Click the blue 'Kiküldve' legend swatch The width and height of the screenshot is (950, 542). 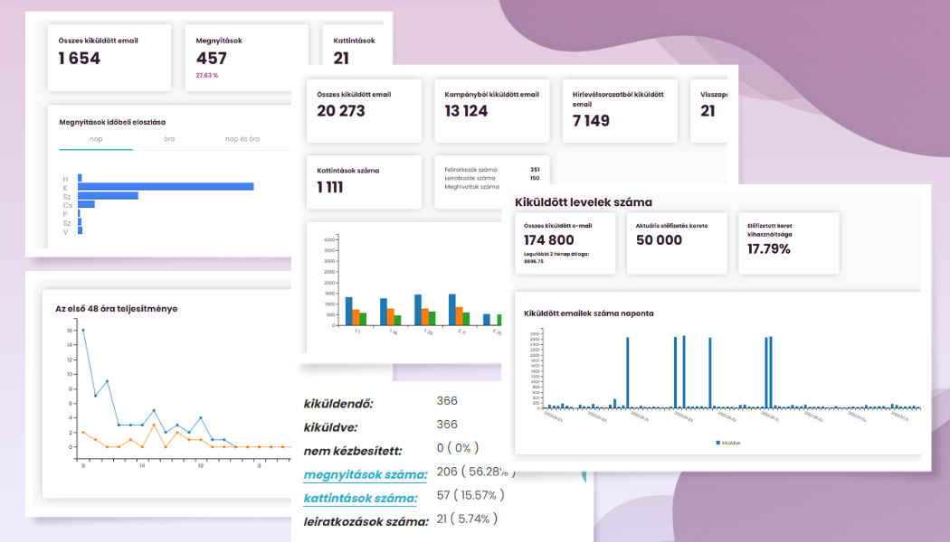point(718,443)
